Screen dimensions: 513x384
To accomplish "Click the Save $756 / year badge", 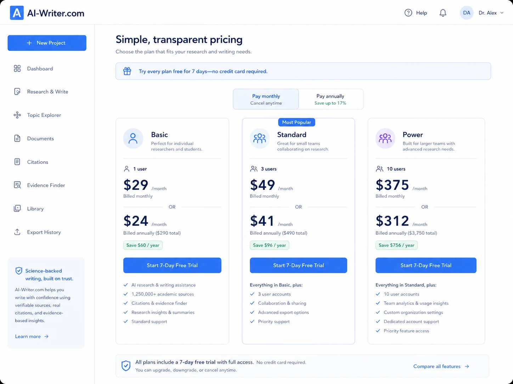I will click(396, 245).
